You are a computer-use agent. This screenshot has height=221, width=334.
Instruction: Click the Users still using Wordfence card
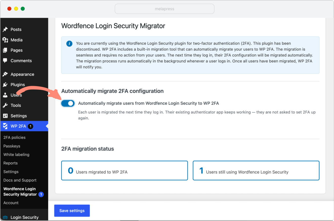point(256,171)
